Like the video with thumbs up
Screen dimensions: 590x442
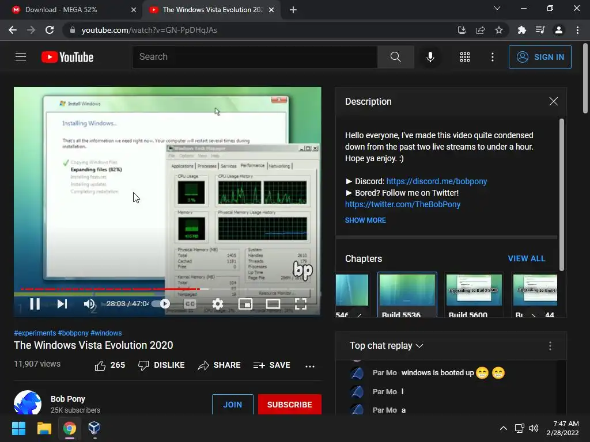tap(110, 365)
